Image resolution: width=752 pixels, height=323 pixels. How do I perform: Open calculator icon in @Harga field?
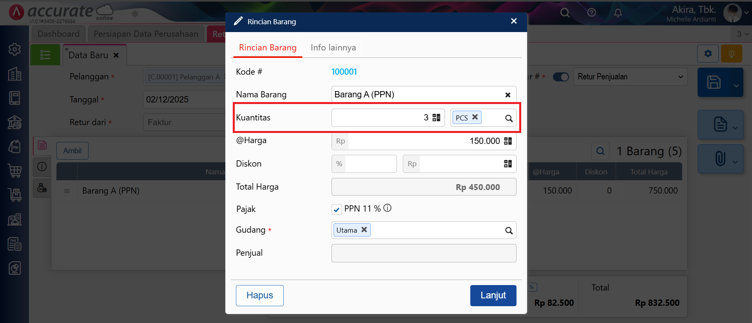[508, 141]
